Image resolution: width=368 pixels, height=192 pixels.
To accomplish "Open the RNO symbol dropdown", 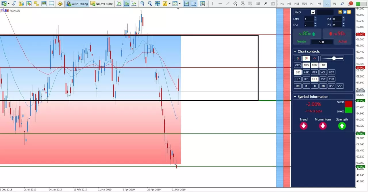I will pos(313,12).
